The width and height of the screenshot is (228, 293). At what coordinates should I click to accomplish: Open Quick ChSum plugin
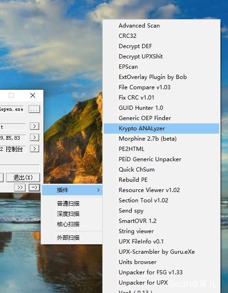161,170
